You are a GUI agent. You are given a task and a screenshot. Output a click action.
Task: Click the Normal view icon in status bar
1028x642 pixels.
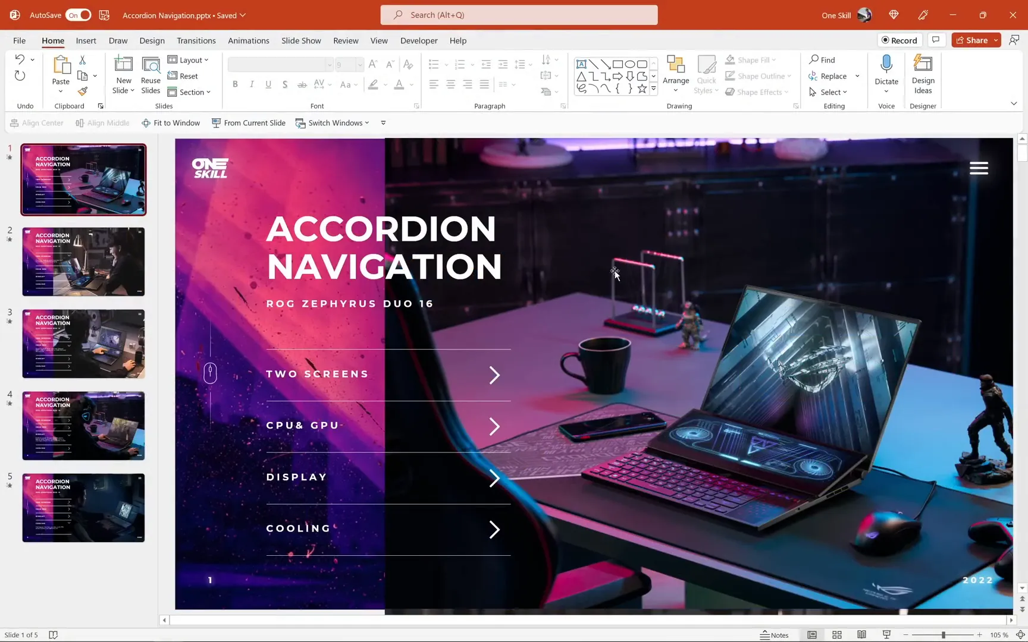[x=811, y=635]
